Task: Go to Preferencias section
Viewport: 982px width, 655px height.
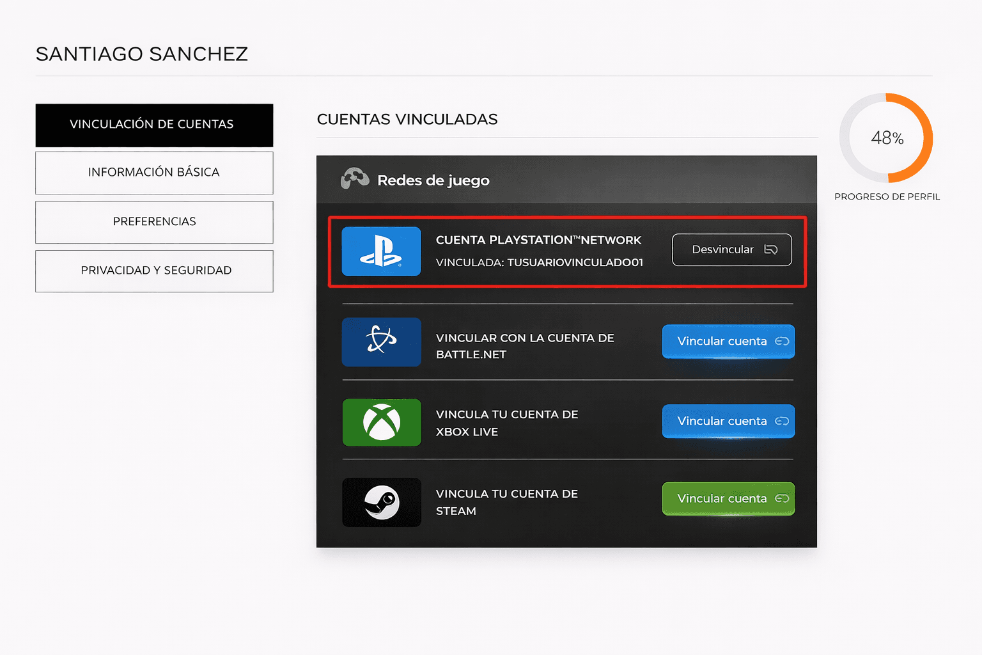Action: tap(154, 222)
